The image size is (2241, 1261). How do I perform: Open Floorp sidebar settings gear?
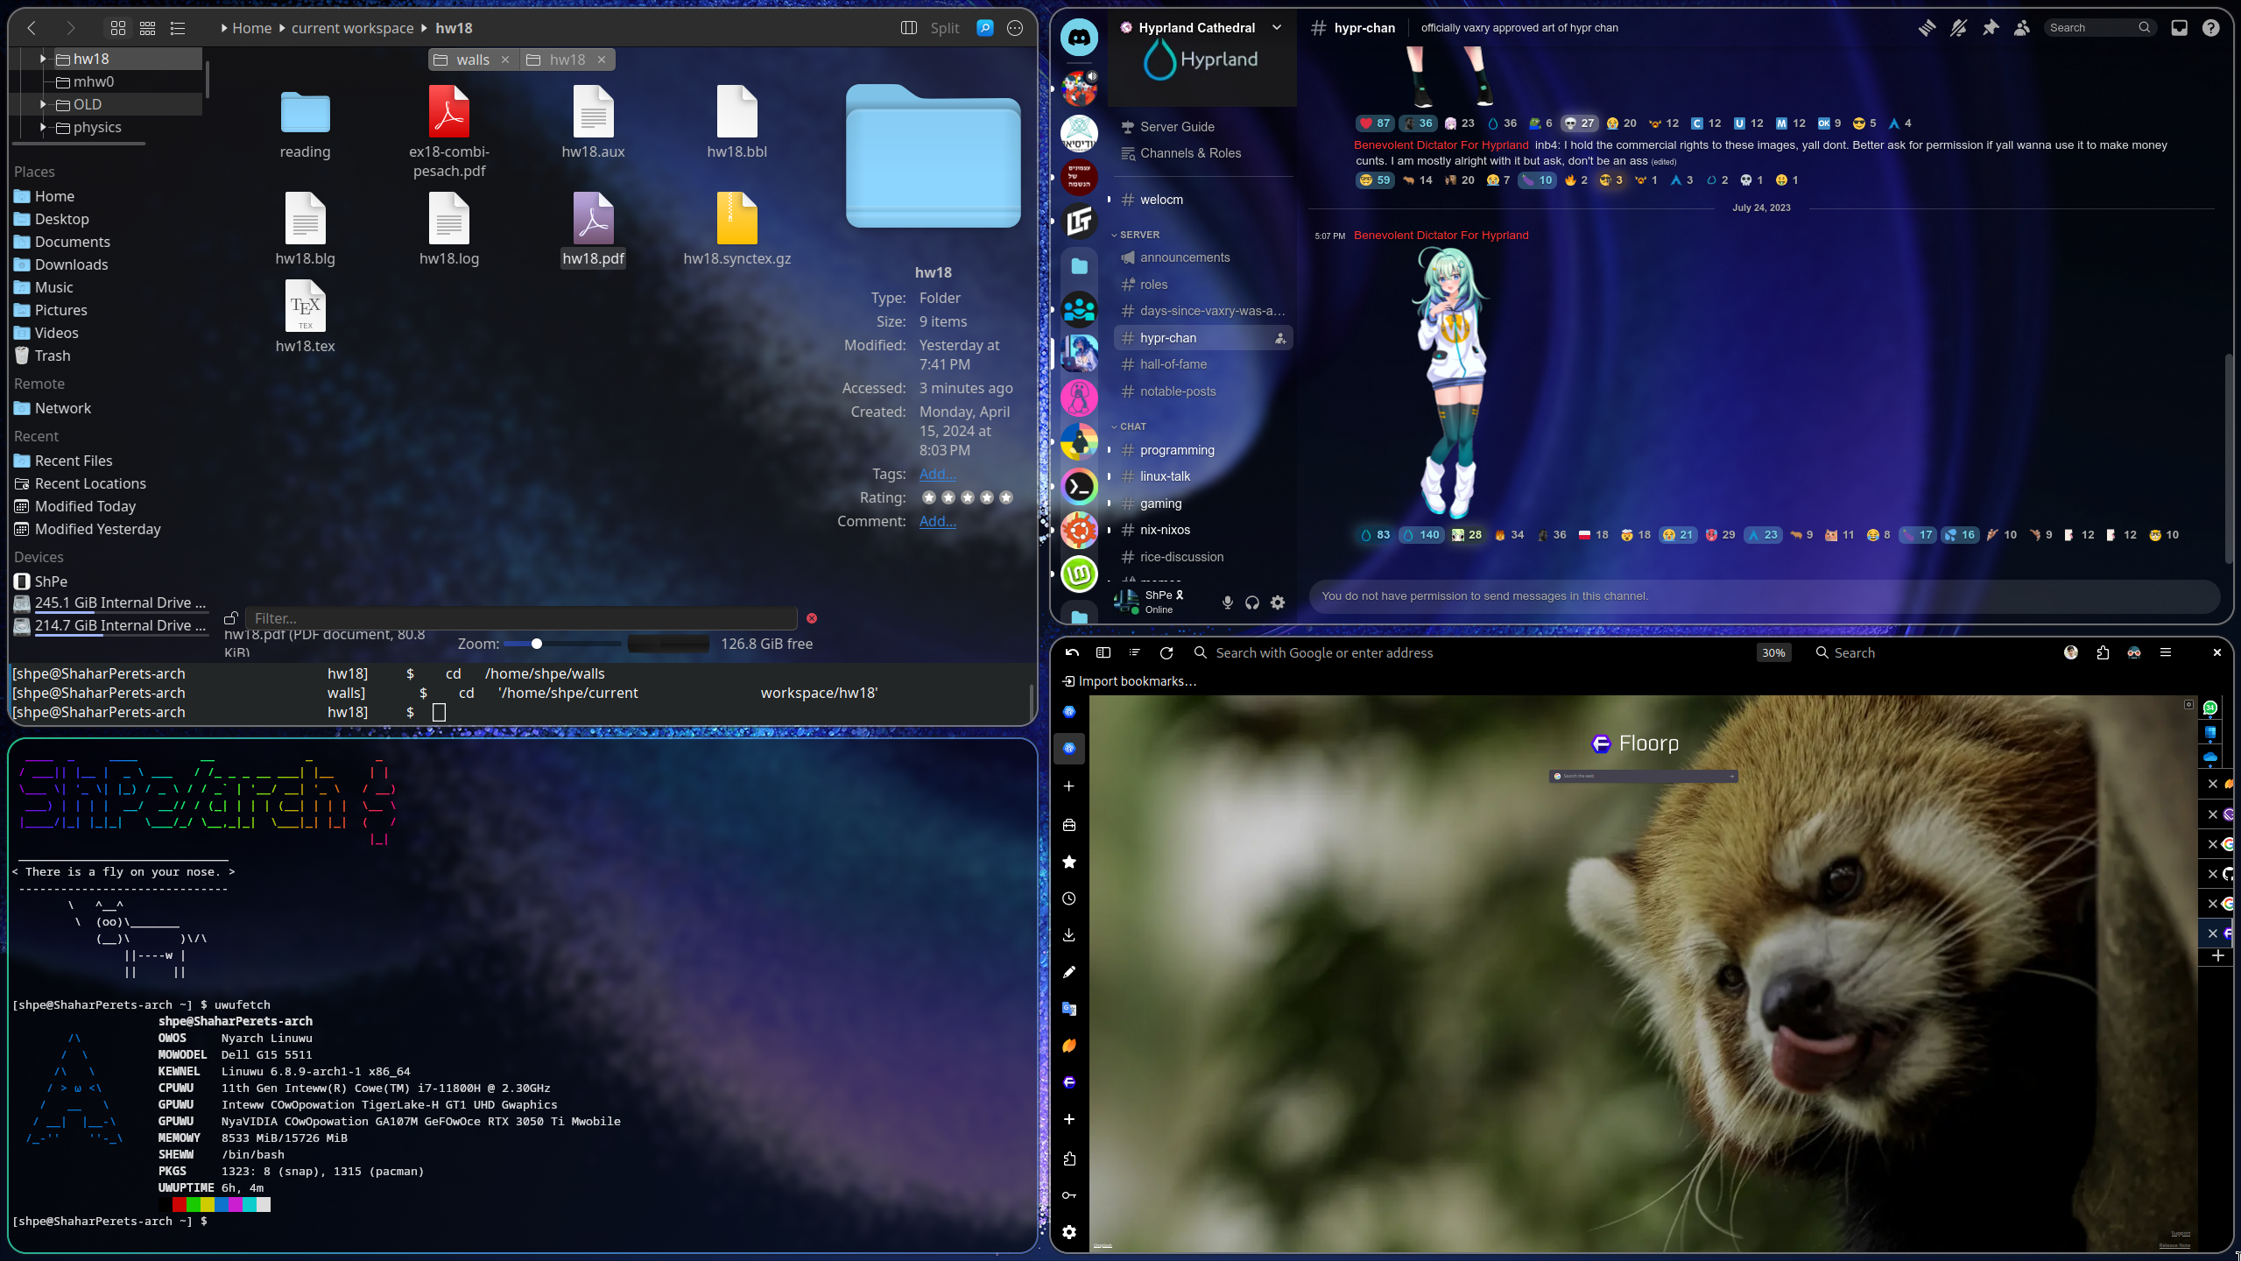point(1069,1233)
